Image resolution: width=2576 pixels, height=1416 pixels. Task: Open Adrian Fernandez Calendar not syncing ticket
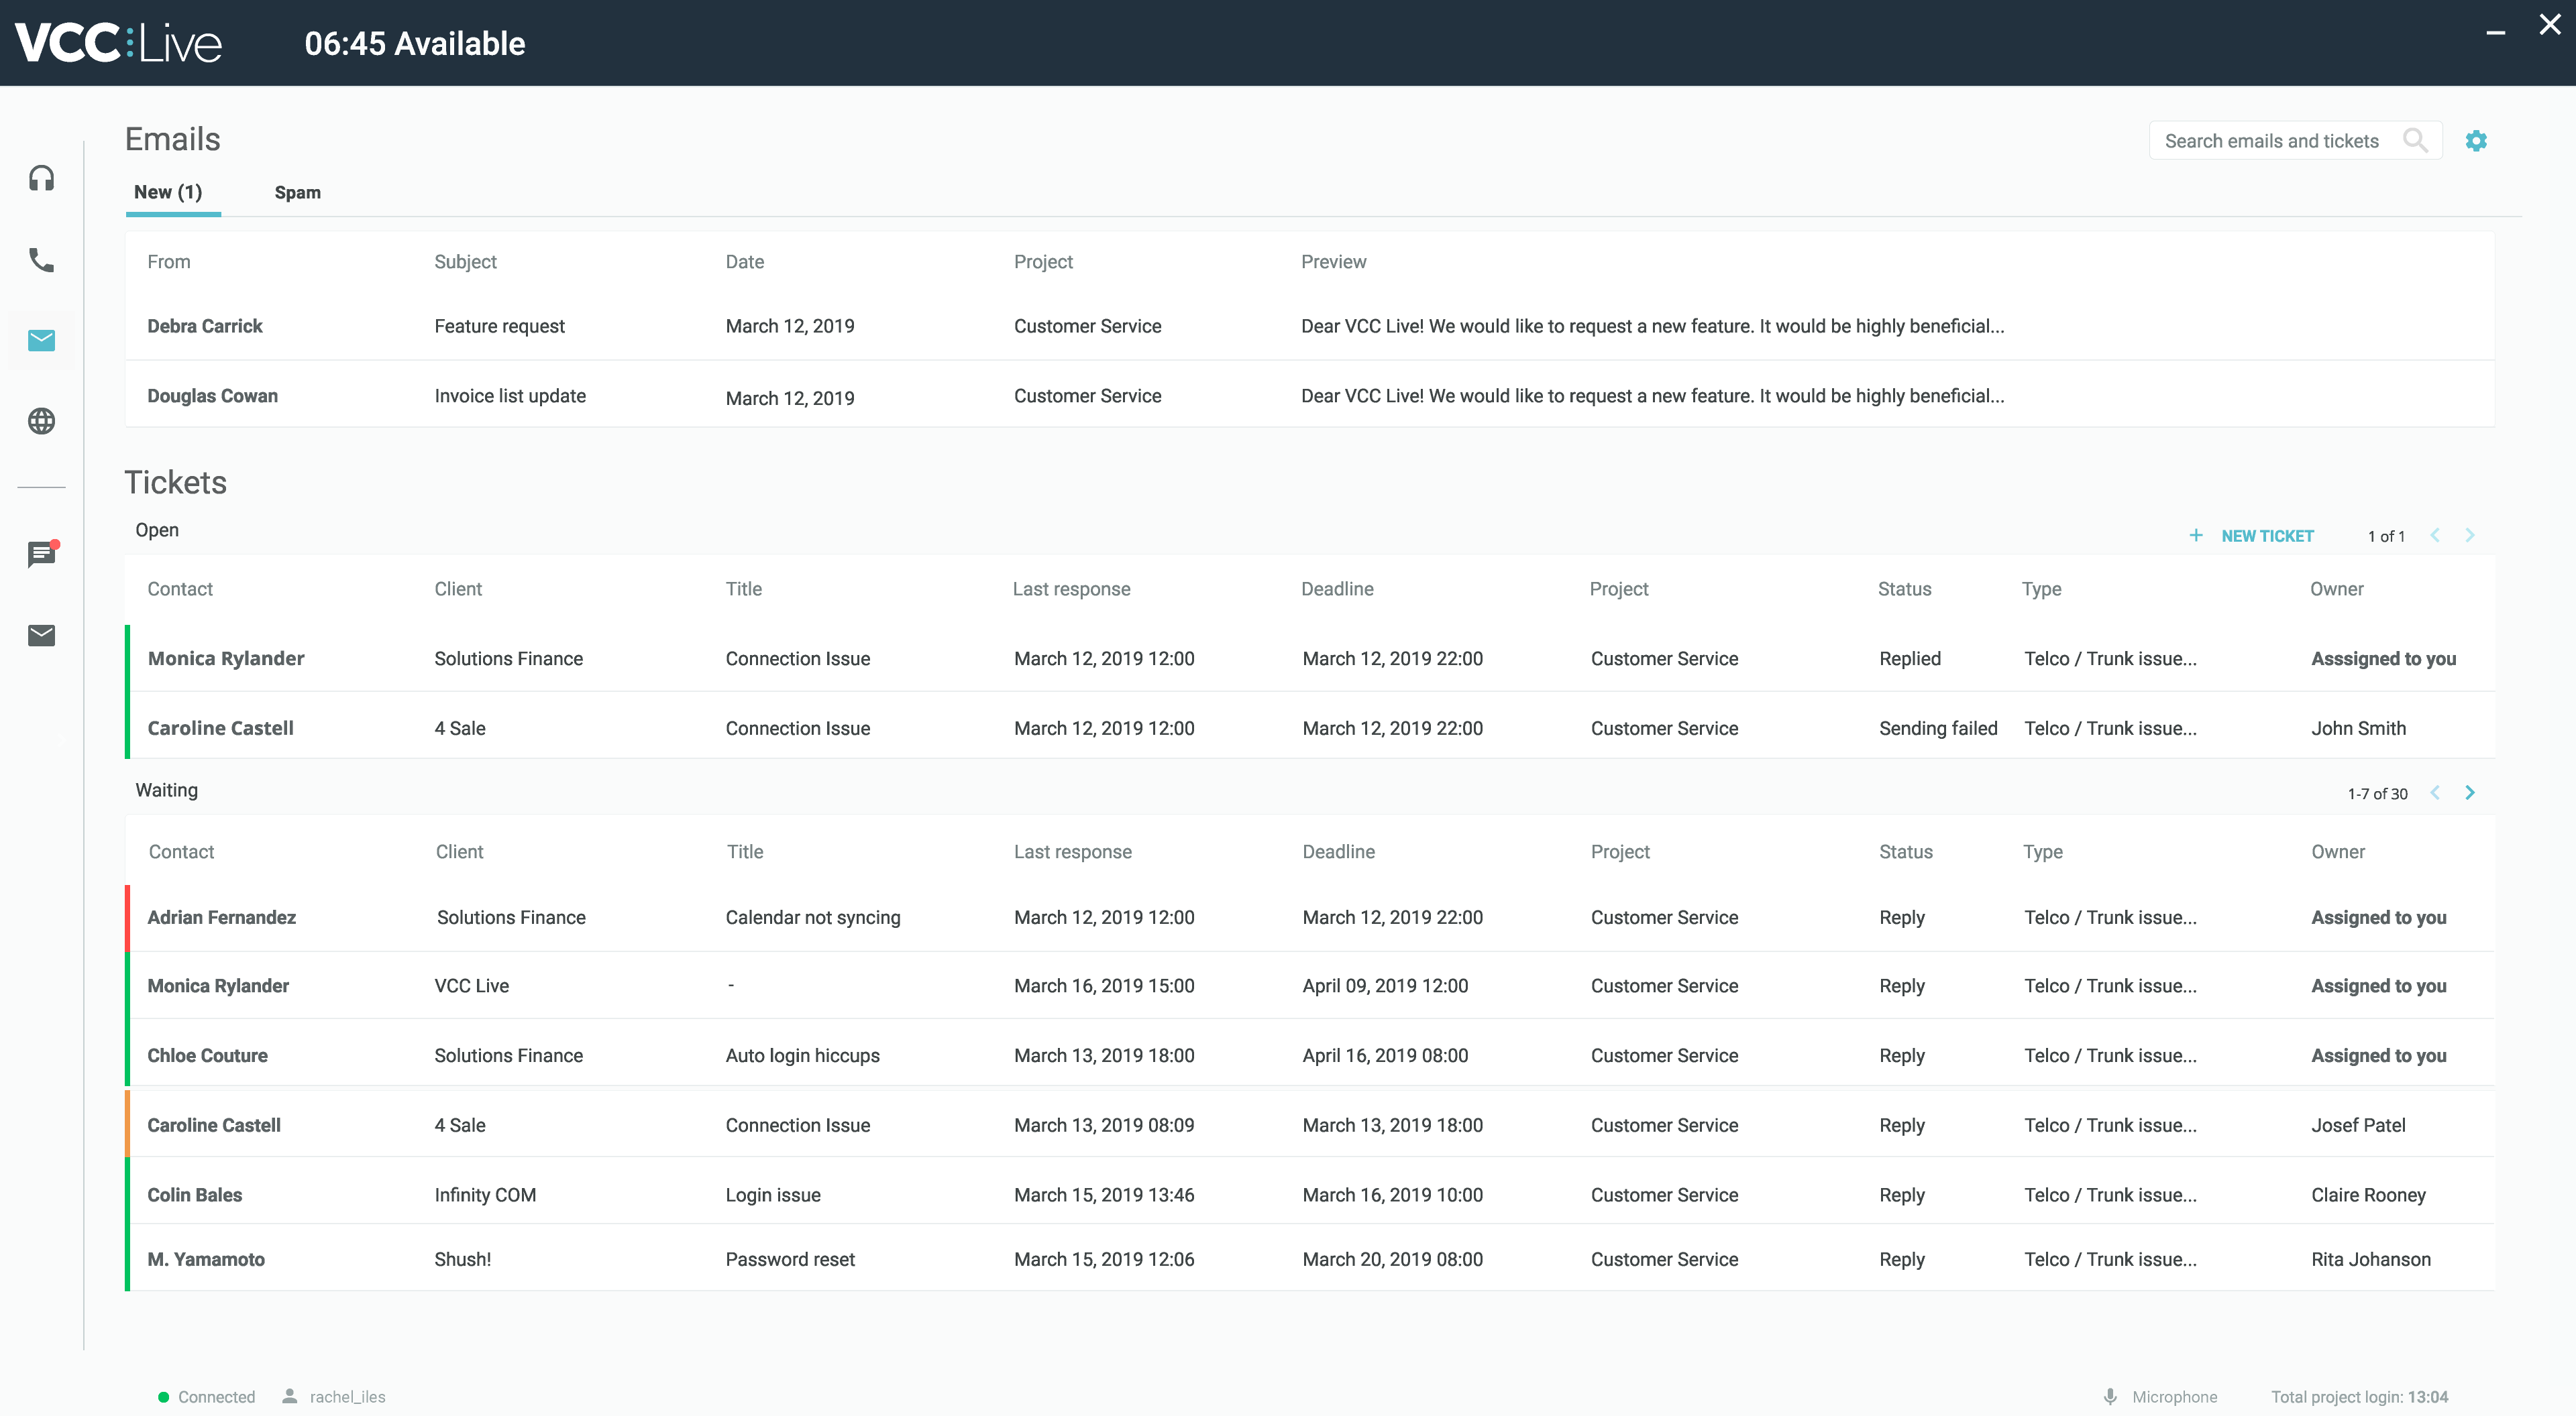click(812, 917)
